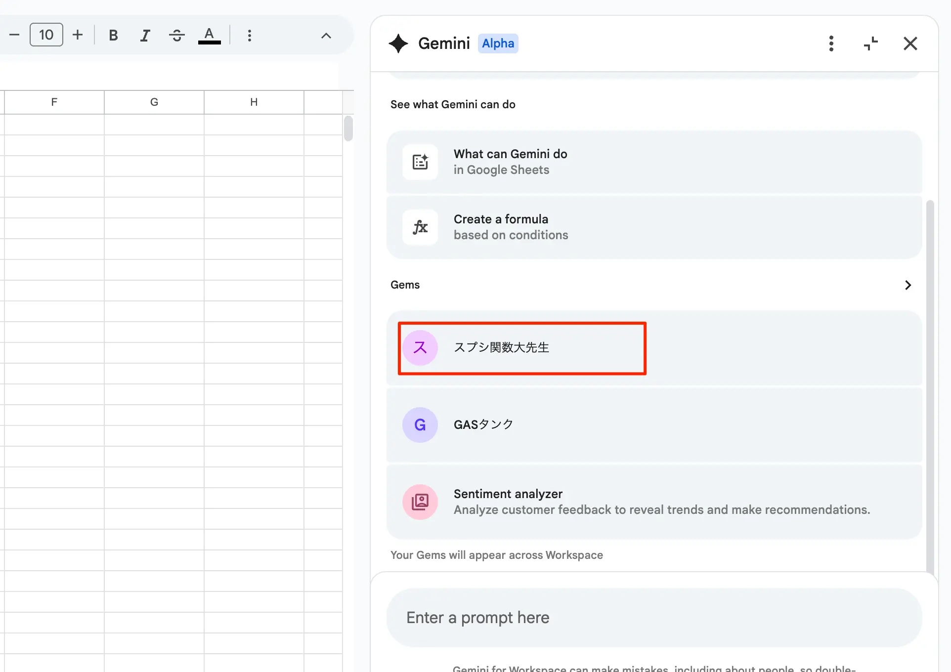Select column G header
Screen dimensions: 951x672
[x=154, y=102]
